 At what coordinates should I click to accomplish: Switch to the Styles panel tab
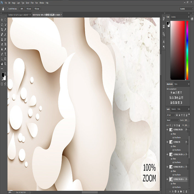[176, 84]
